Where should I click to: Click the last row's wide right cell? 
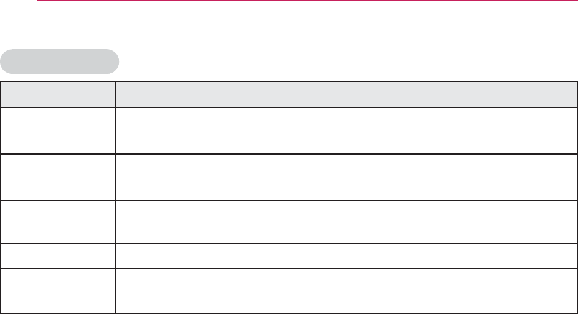coord(346,291)
